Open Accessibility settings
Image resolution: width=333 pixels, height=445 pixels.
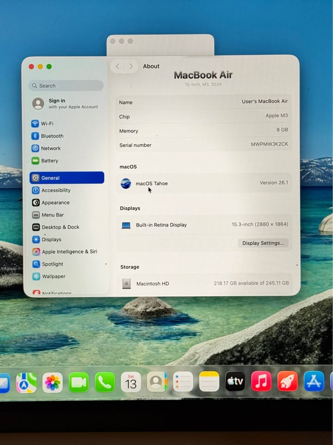tap(55, 191)
